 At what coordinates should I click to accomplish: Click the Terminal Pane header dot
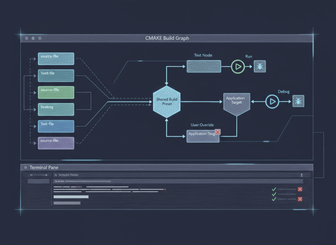(26, 168)
